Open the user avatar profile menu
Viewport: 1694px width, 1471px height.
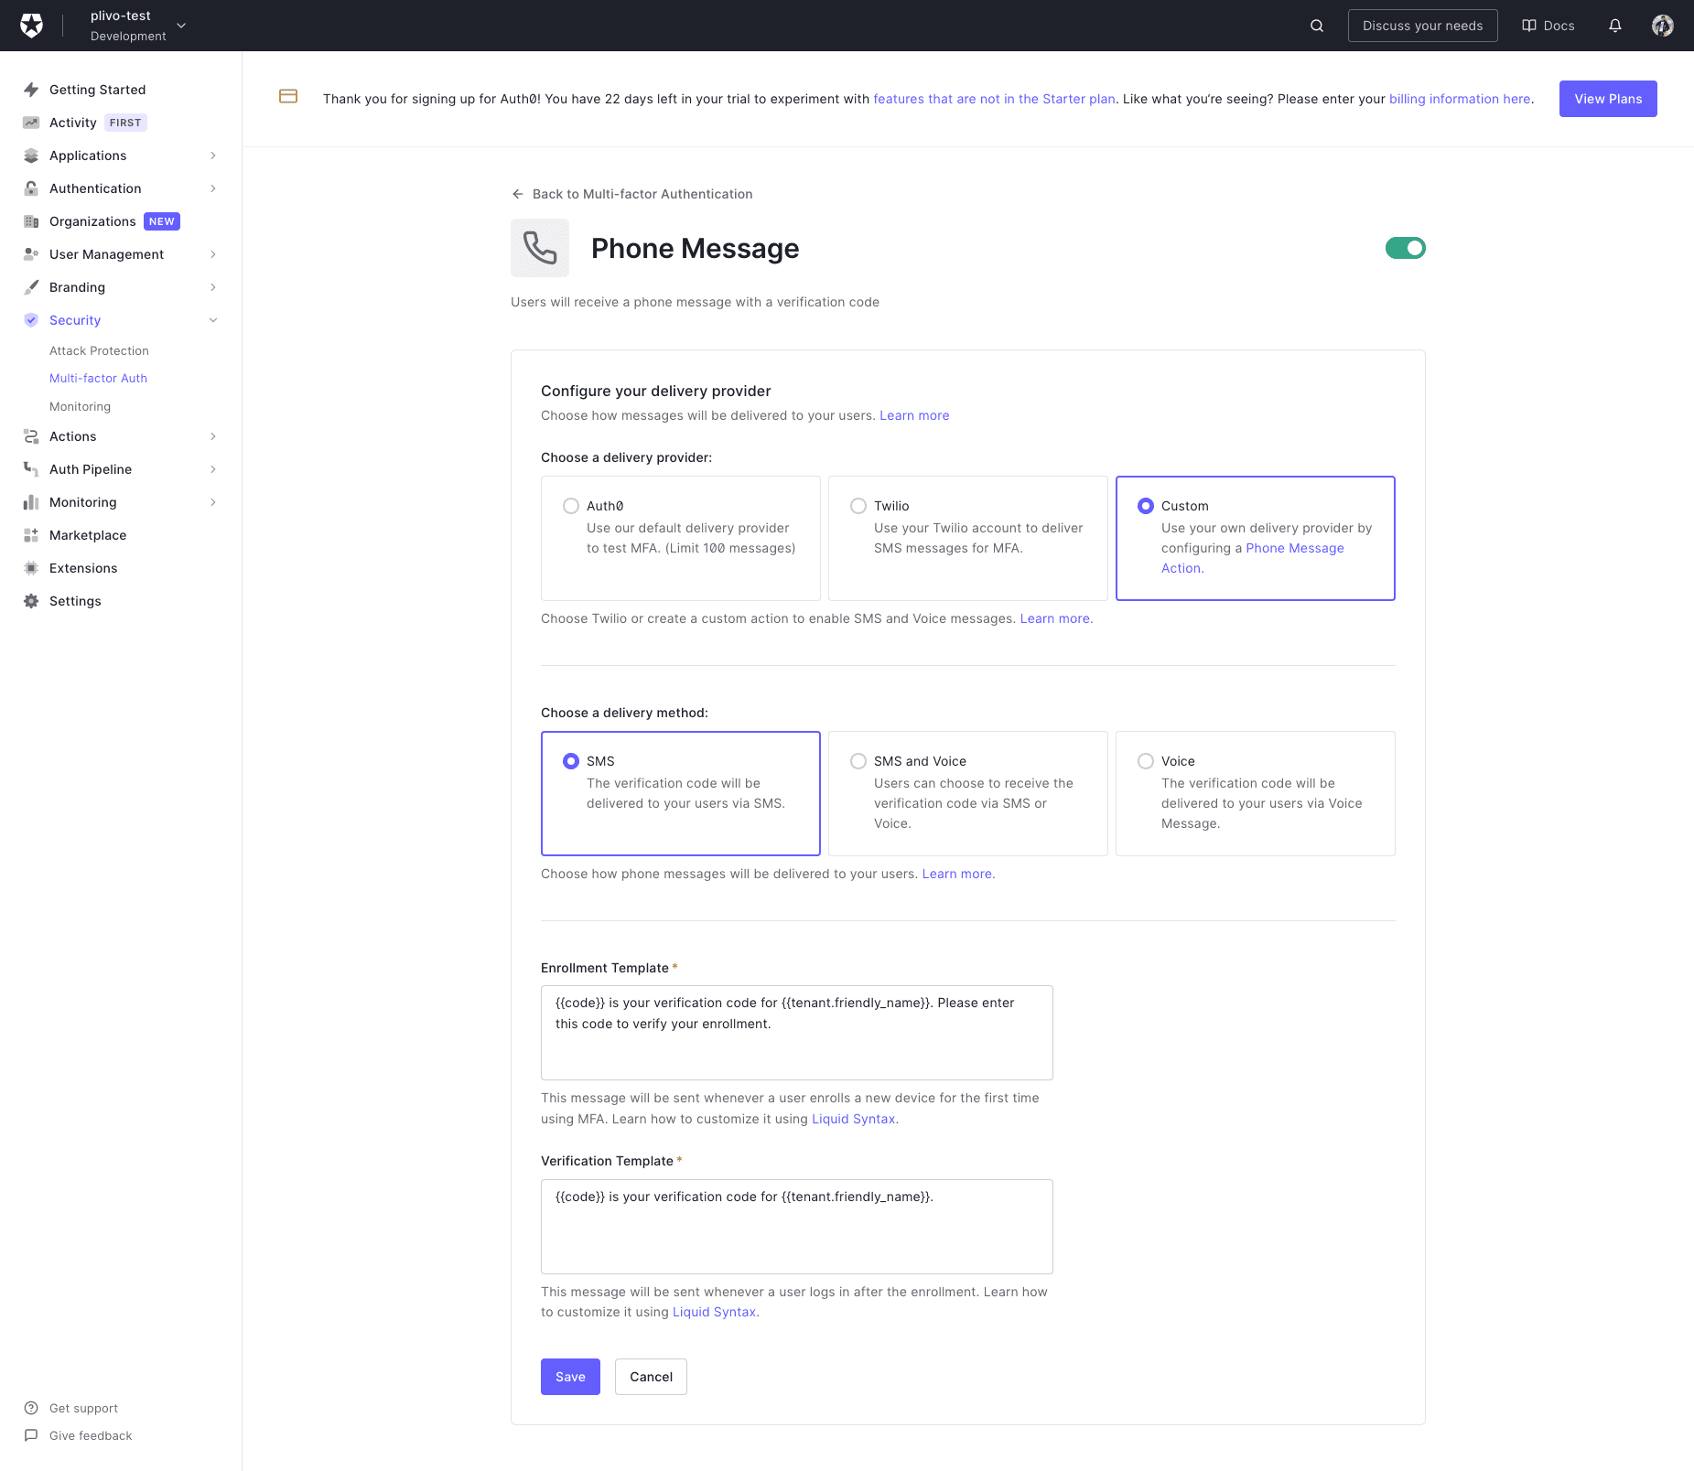(x=1662, y=26)
